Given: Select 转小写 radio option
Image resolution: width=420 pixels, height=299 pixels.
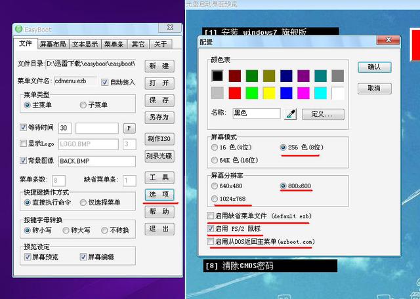Looking at the screenshot, I should point(28,230).
